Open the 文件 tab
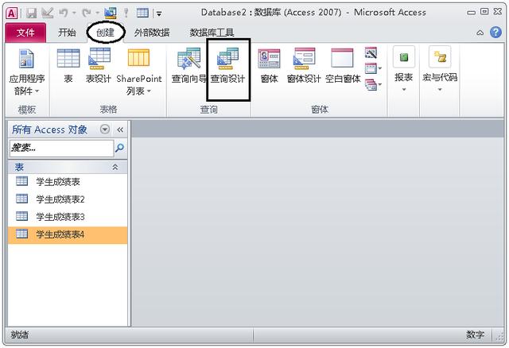509x348 pixels. [25, 33]
